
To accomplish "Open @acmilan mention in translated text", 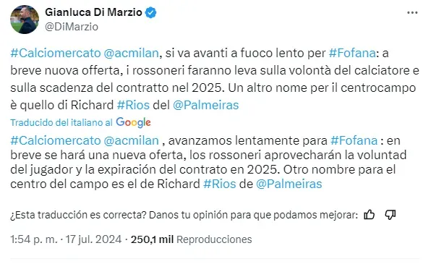I will (132, 140).
